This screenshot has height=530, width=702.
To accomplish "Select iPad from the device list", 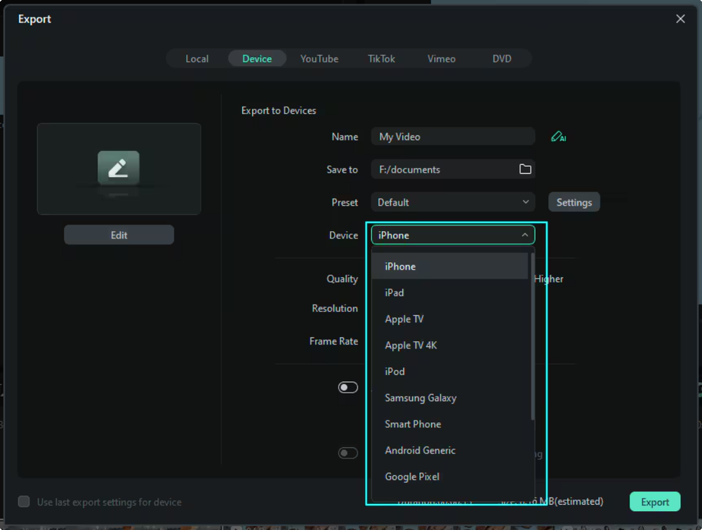I will pos(394,292).
